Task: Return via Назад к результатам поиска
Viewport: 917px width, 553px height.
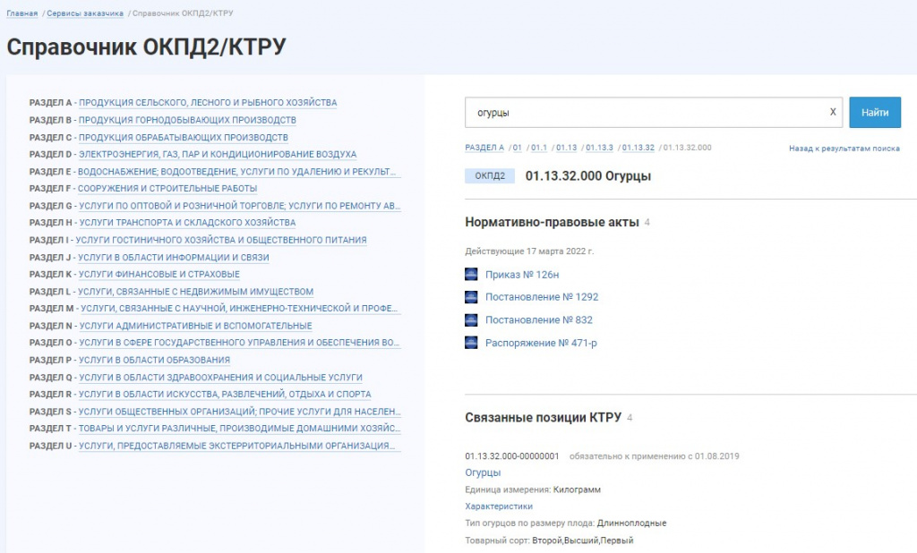Action: click(x=844, y=149)
